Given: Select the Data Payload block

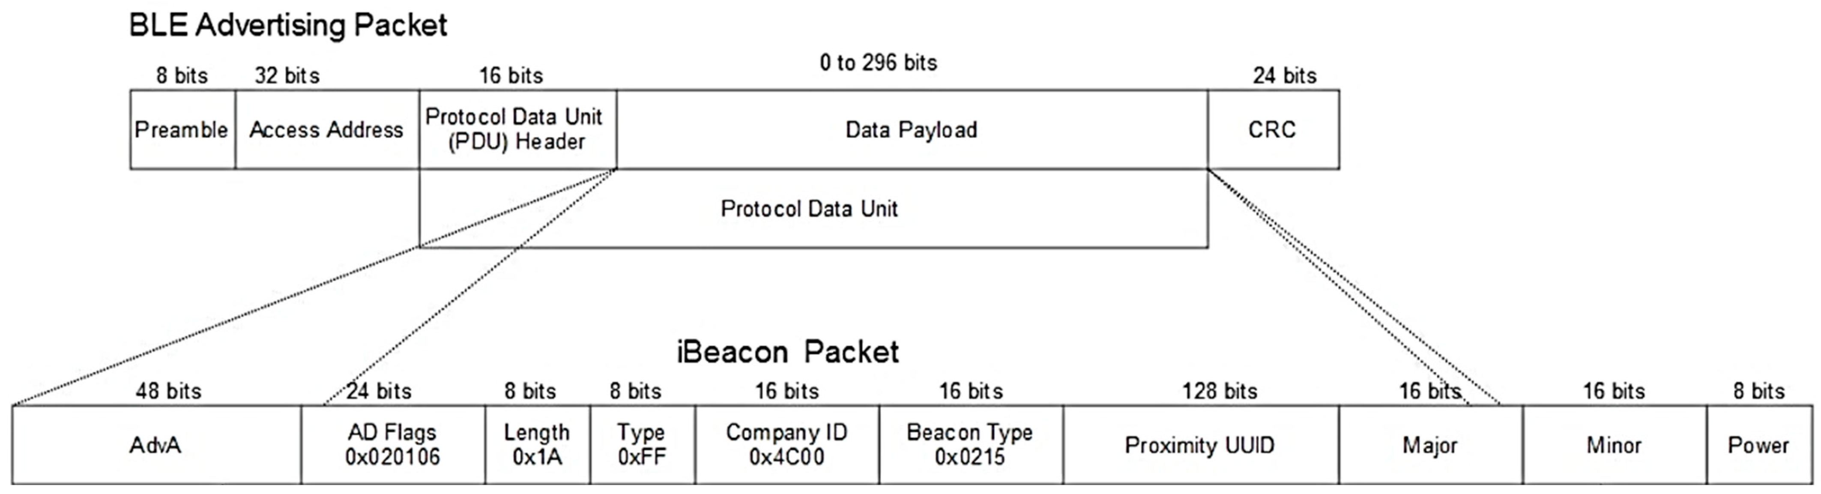Looking at the screenshot, I should click(x=911, y=129).
